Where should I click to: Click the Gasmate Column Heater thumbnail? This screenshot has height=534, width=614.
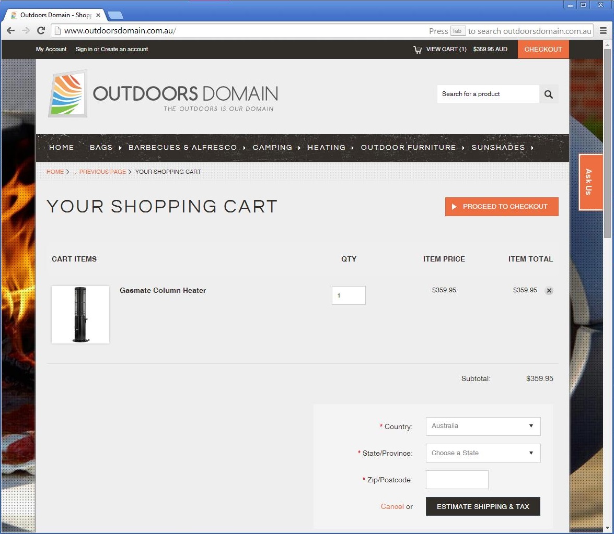[80, 314]
